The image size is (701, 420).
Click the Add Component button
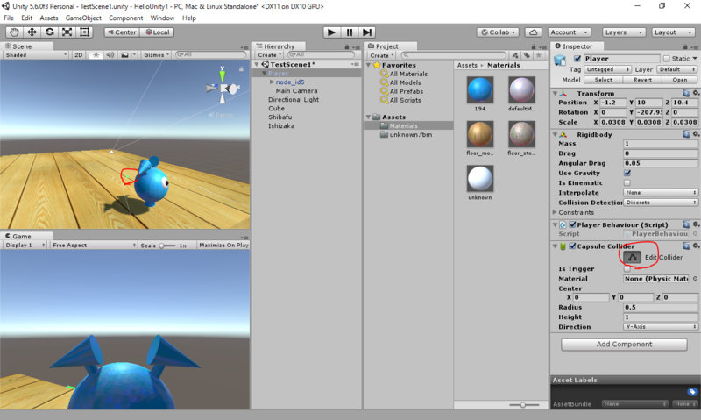pos(624,345)
